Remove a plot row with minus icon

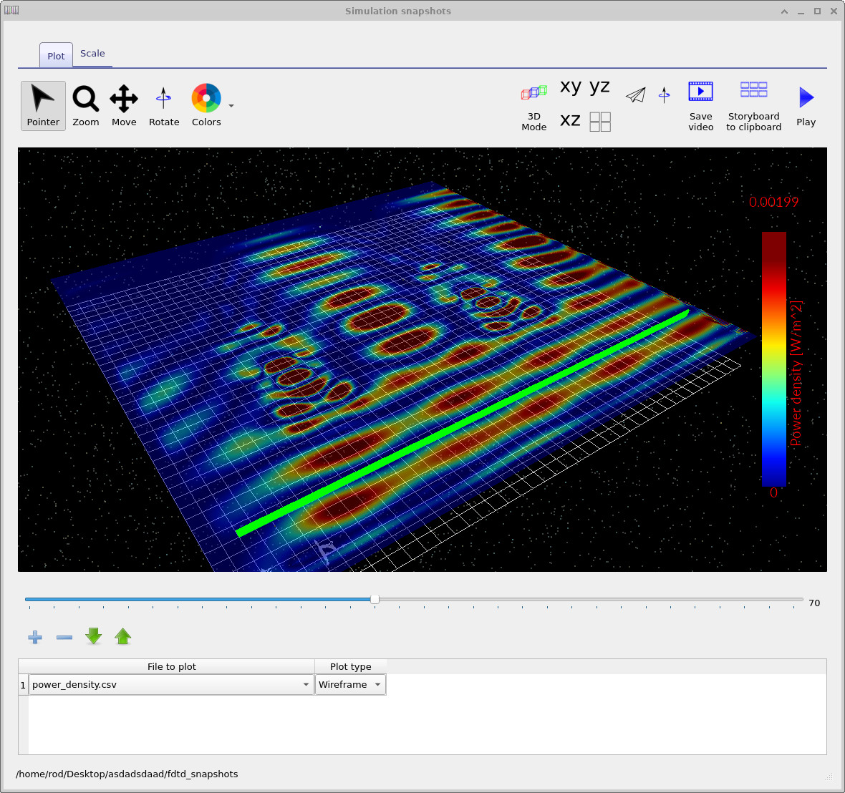pos(64,637)
